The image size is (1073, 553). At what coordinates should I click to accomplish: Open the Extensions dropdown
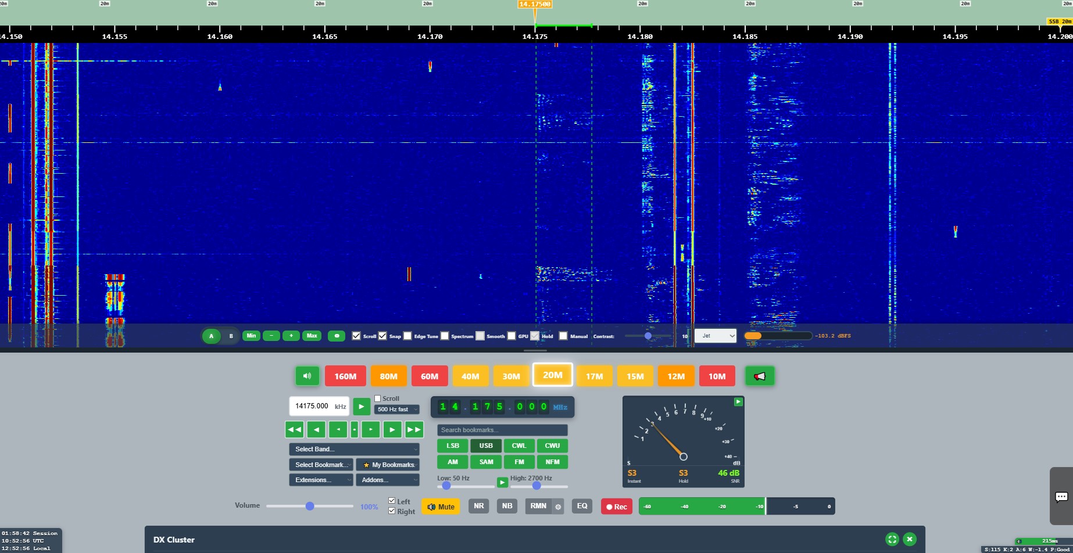(x=321, y=480)
